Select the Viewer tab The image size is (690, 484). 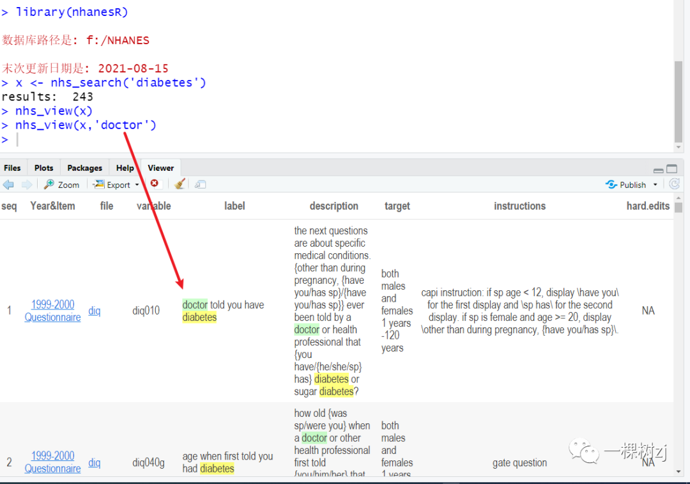coord(160,168)
